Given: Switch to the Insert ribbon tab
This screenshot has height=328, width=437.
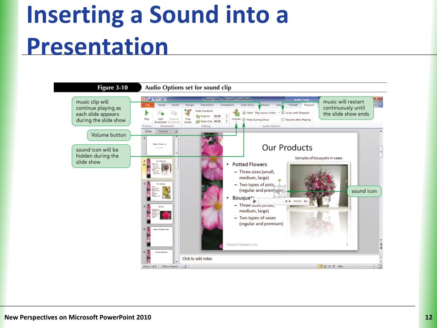Looking at the screenshot, I should (175, 105).
